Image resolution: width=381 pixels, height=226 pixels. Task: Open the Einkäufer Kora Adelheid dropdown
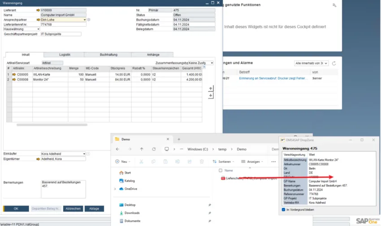pos(84,154)
